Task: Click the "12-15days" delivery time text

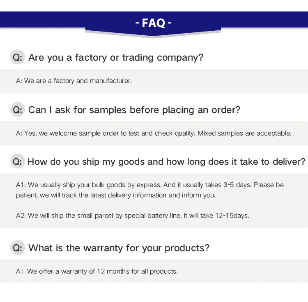Action: click(232, 215)
